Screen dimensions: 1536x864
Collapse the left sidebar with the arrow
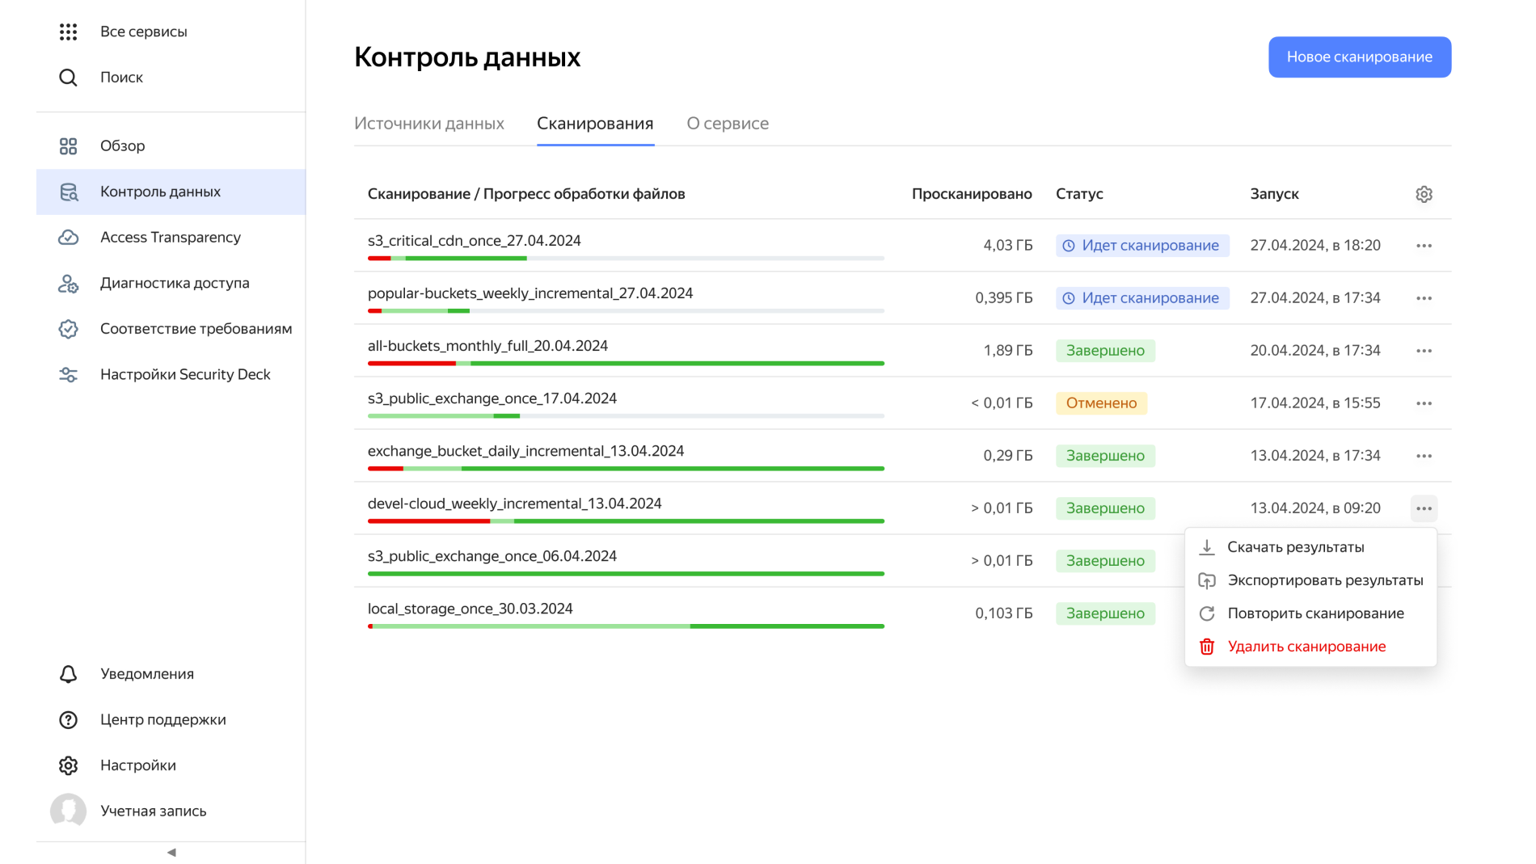pyautogui.click(x=171, y=852)
